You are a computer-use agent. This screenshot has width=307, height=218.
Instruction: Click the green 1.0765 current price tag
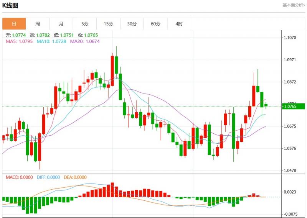coord(293,107)
